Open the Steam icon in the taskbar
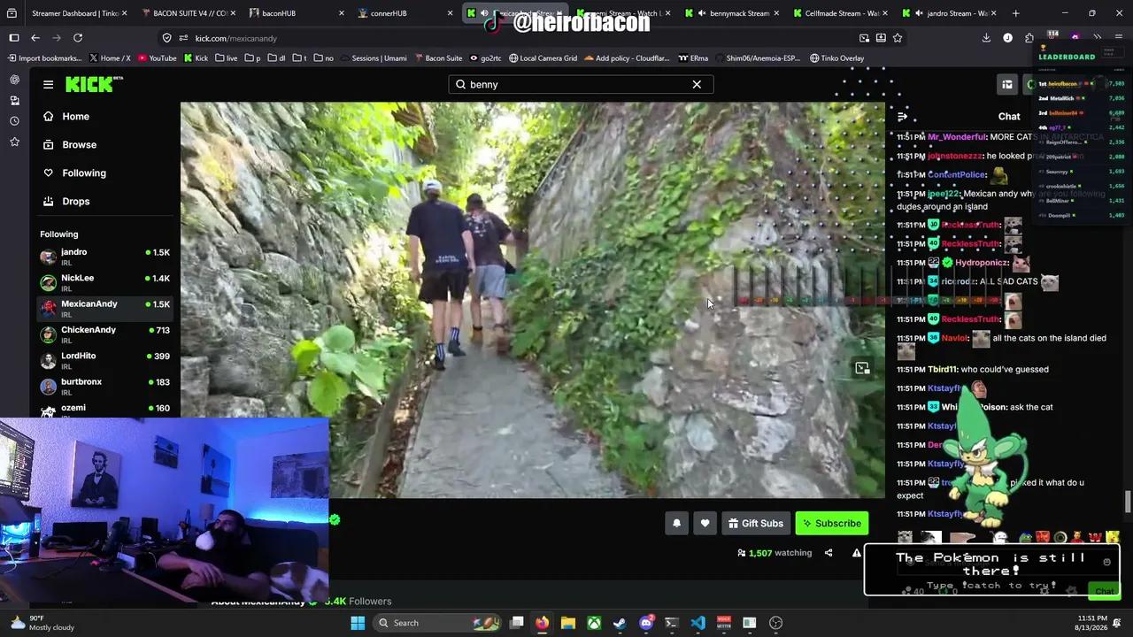Screen dimensions: 1133x637 coord(620,623)
